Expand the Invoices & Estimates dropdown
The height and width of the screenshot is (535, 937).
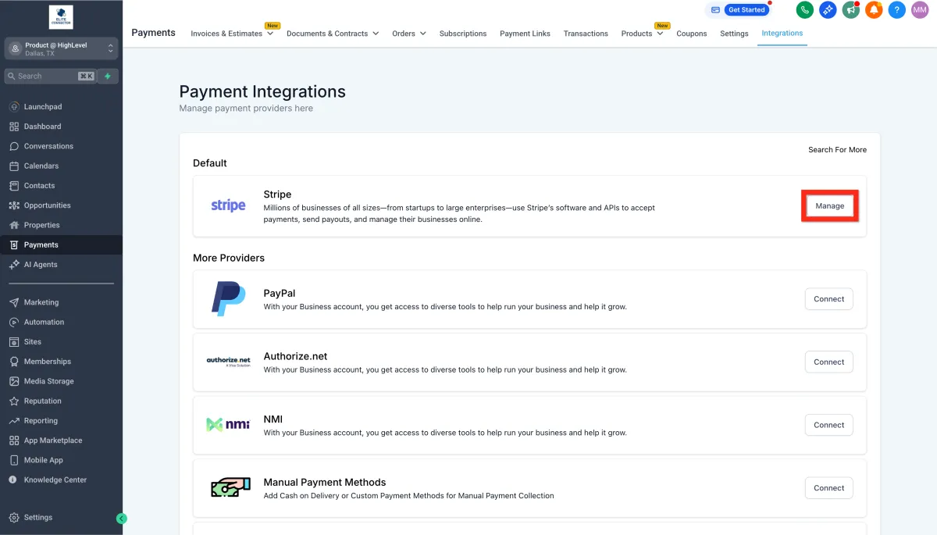click(232, 34)
